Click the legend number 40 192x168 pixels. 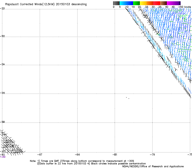[167, 7]
